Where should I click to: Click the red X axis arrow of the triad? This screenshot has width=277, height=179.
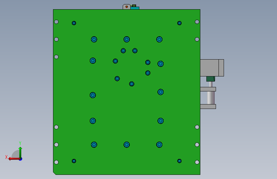[14, 159]
